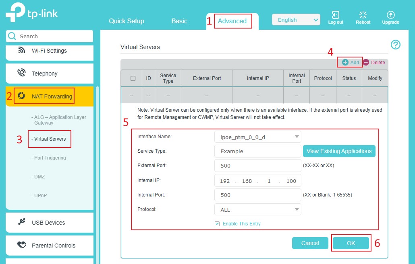The height and width of the screenshot is (264, 415).
Task: Click the search magnifier icon
Action: (12, 36)
